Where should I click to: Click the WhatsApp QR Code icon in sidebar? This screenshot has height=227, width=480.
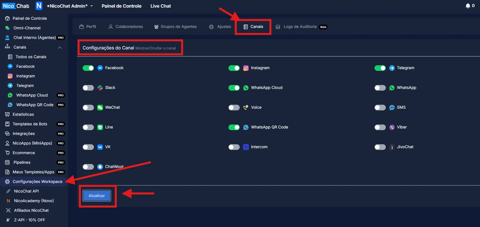click(10, 105)
